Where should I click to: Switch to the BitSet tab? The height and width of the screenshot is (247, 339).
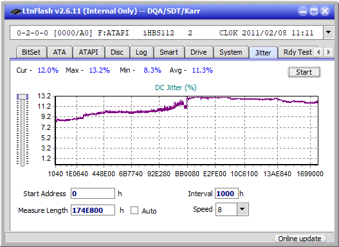[31, 52]
